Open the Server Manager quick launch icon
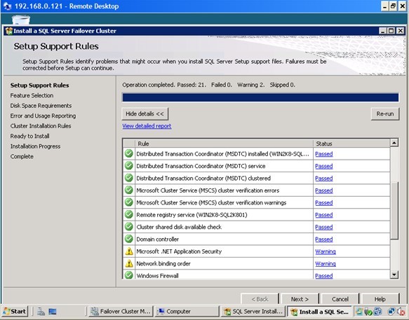This screenshot has height=320, width=409. pyautogui.click(x=41, y=312)
